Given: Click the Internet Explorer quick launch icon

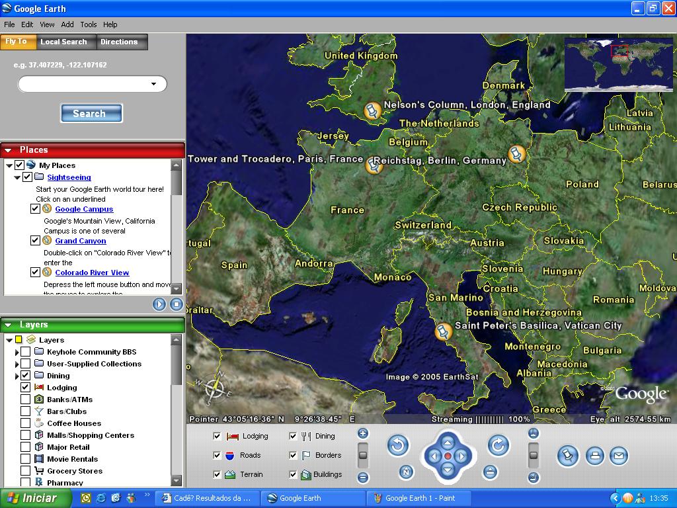Looking at the screenshot, I should coord(101,498).
